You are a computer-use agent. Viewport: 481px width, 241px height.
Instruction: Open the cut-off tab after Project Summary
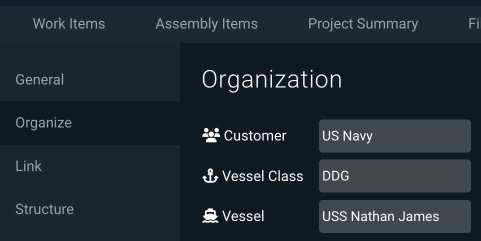click(x=474, y=24)
